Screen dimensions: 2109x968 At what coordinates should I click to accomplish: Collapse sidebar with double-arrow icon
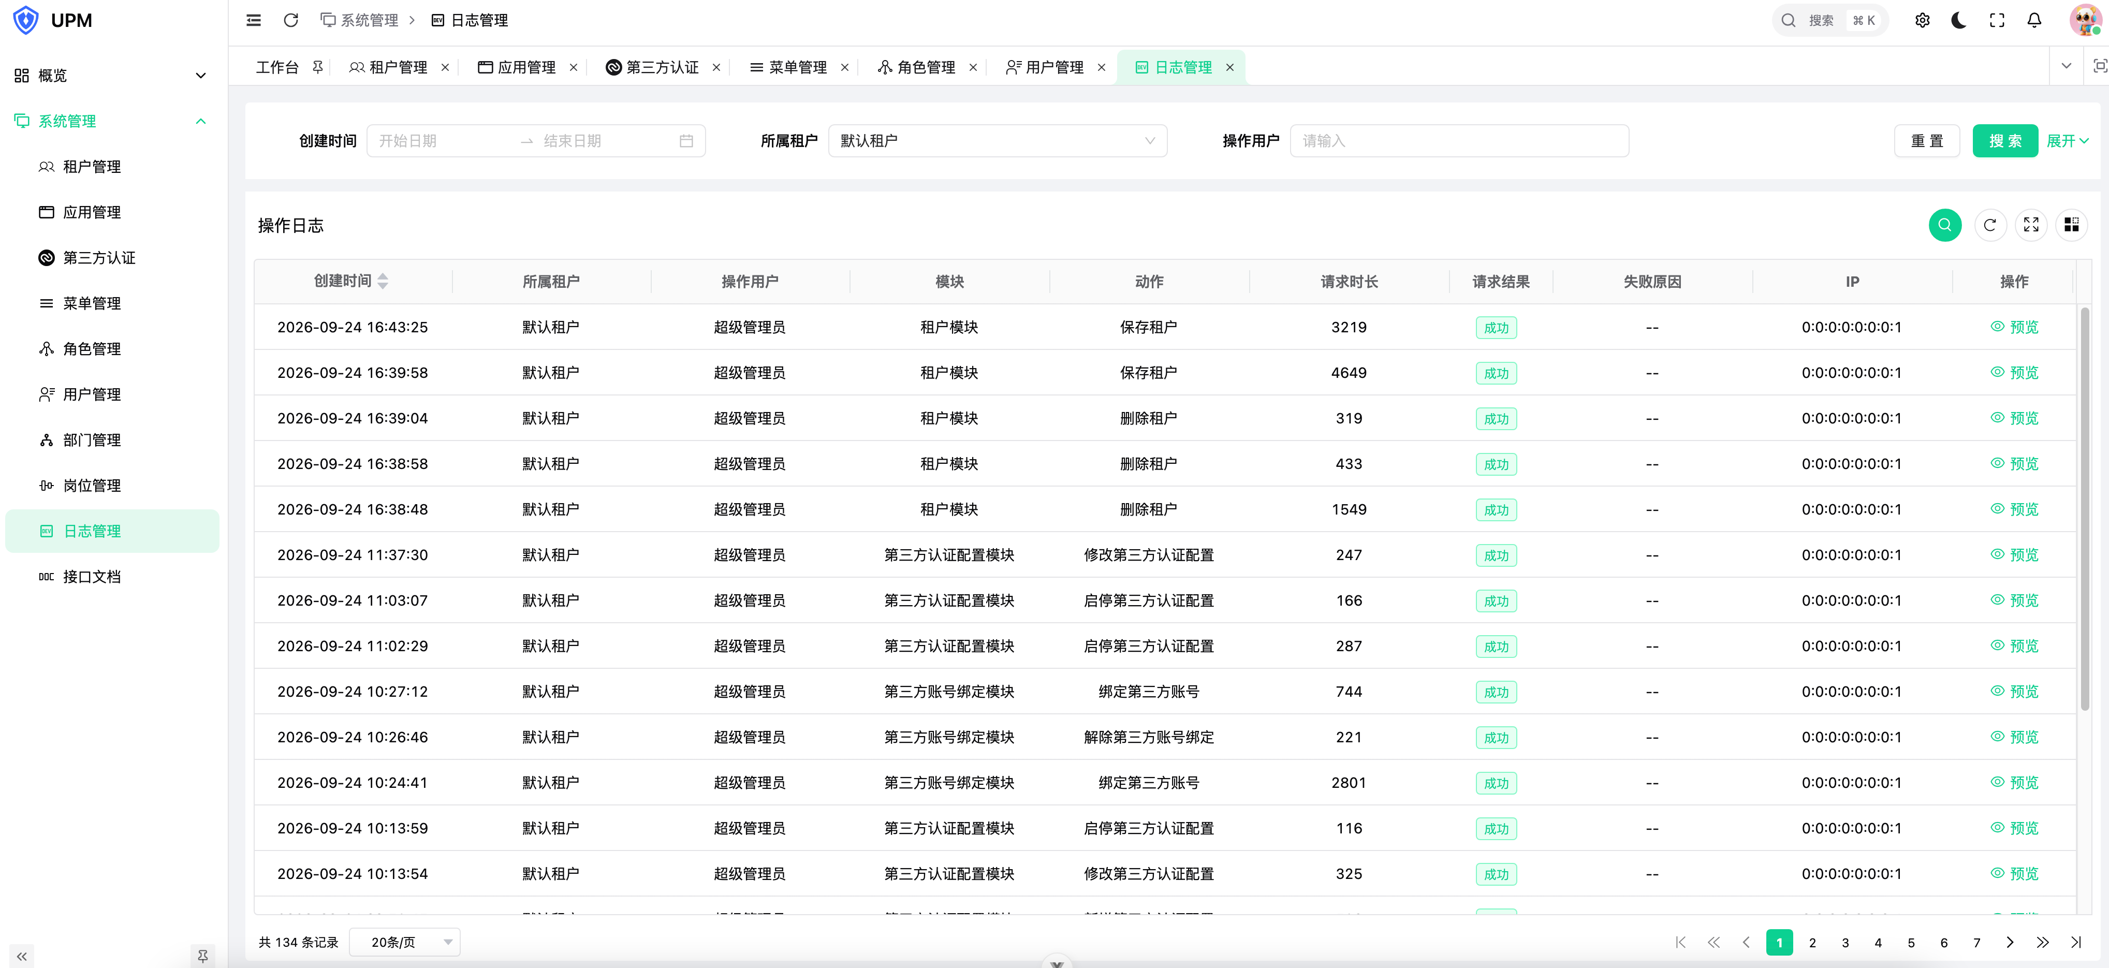click(22, 956)
